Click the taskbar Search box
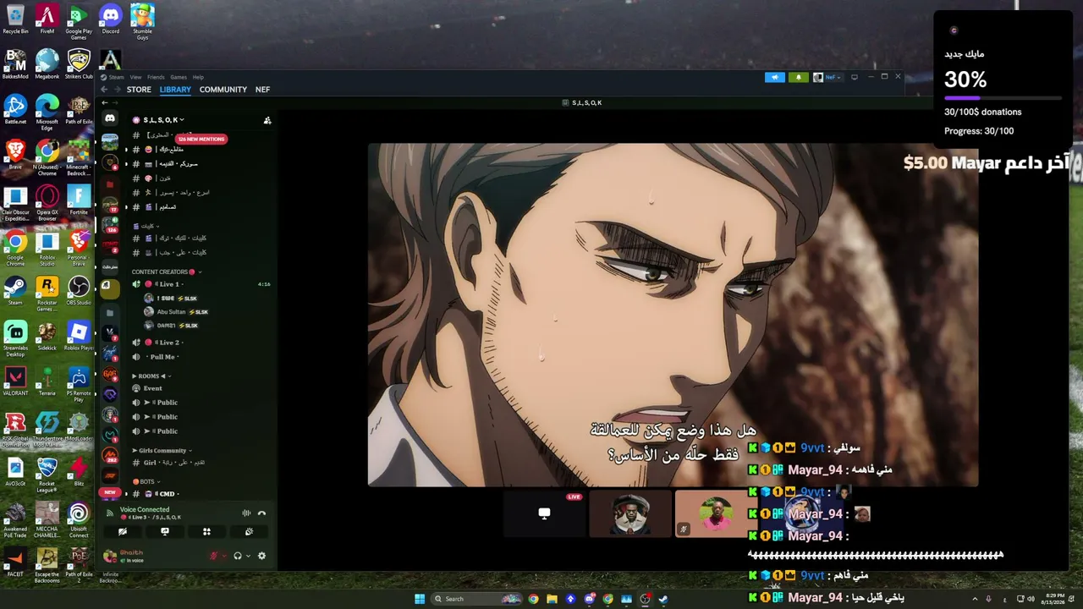This screenshot has height=609, width=1083. 476,599
